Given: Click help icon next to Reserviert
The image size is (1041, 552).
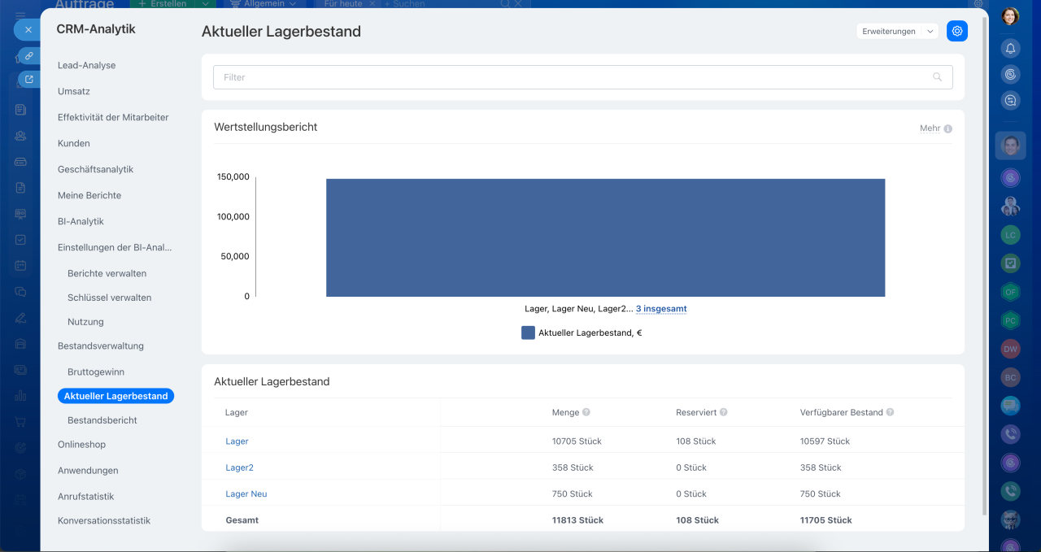Looking at the screenshot, I should coord(724,412).
